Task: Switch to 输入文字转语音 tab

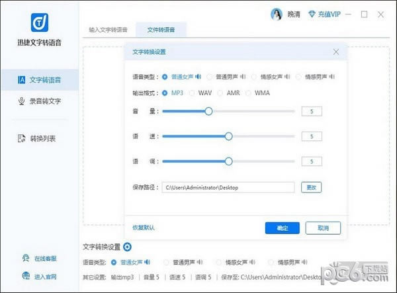Action: pos(109,30)
